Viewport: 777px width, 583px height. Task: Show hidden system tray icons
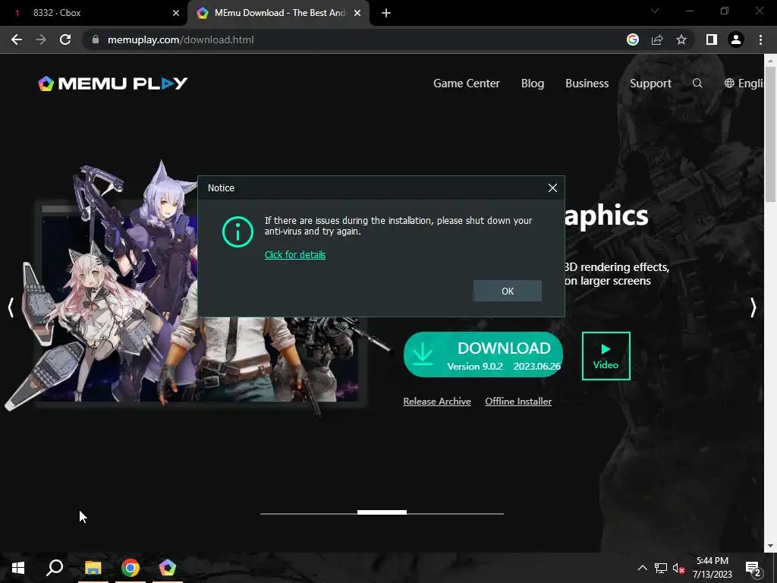pyautogui.click(x=642, y=568)
